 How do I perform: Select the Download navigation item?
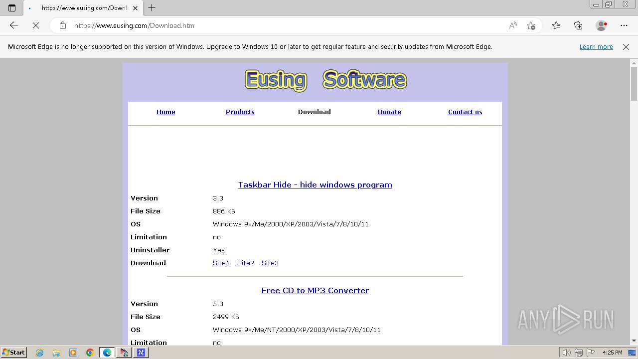pyautogui.click(x=314, y=112)
